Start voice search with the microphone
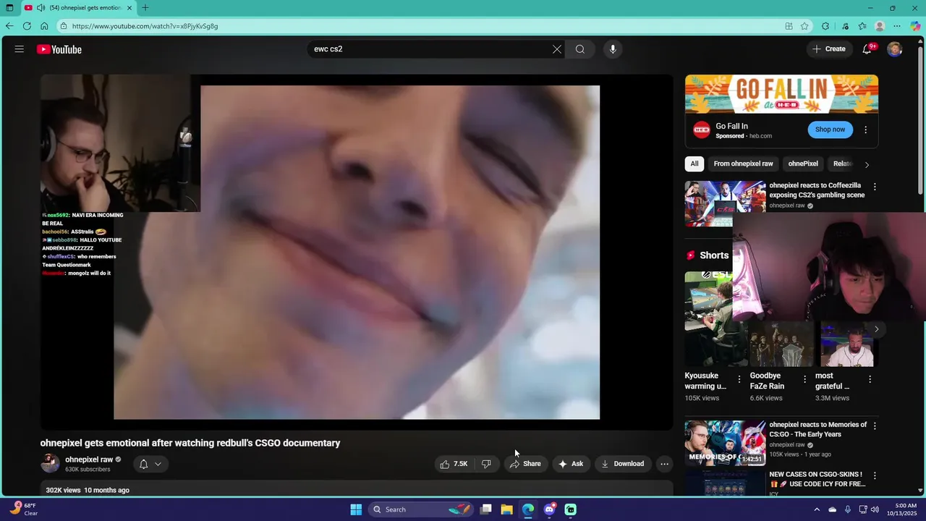926x521 pixels. pos(613,49)
